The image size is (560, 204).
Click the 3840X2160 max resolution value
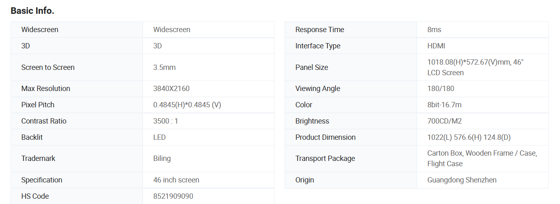tap(171, 89)
